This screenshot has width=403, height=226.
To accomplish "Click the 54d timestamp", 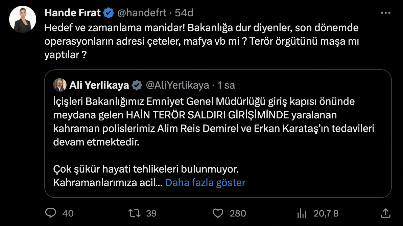I will tap(184, 13).
